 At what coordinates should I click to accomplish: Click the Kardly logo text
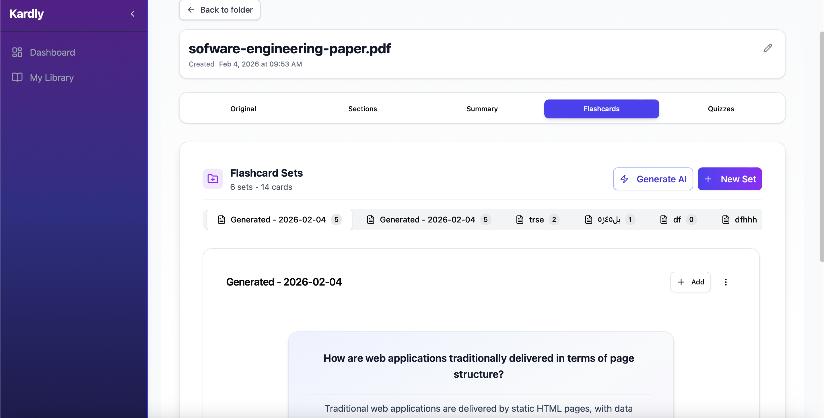click(x=27, y=14)
